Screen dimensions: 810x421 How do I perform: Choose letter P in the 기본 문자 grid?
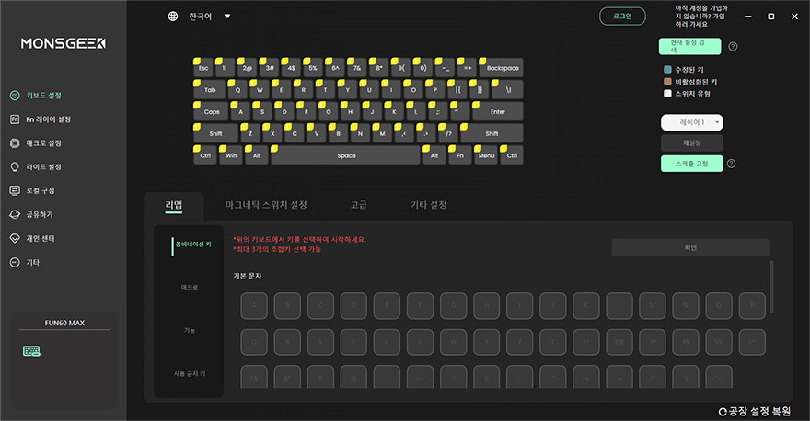pyautogui.click(x=752, y=305)
